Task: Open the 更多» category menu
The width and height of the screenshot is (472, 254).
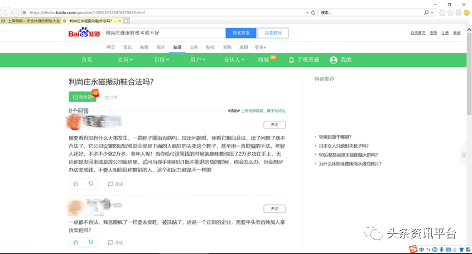Action: [x=260, y=47]
